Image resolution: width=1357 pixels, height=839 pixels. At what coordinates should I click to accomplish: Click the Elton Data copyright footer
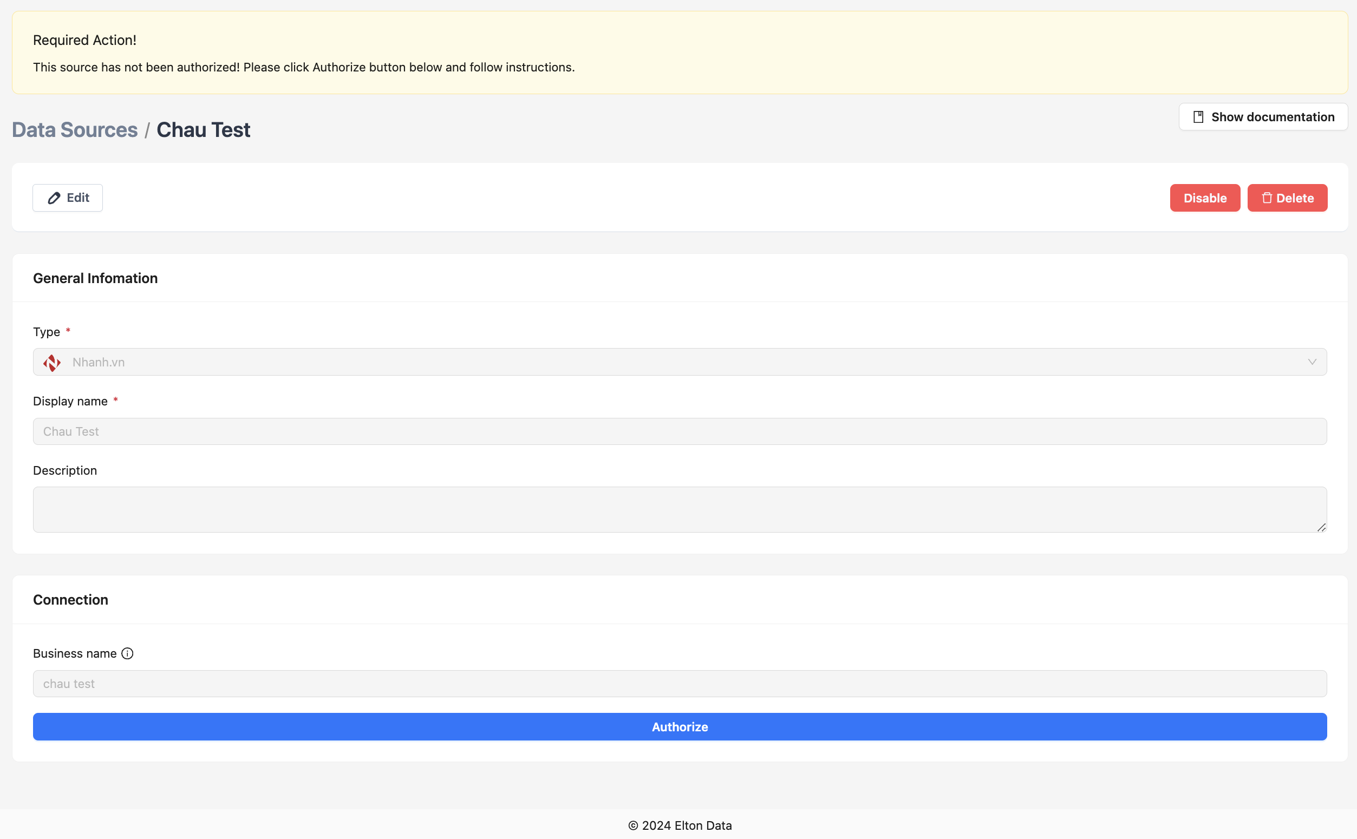coord(680,825)
